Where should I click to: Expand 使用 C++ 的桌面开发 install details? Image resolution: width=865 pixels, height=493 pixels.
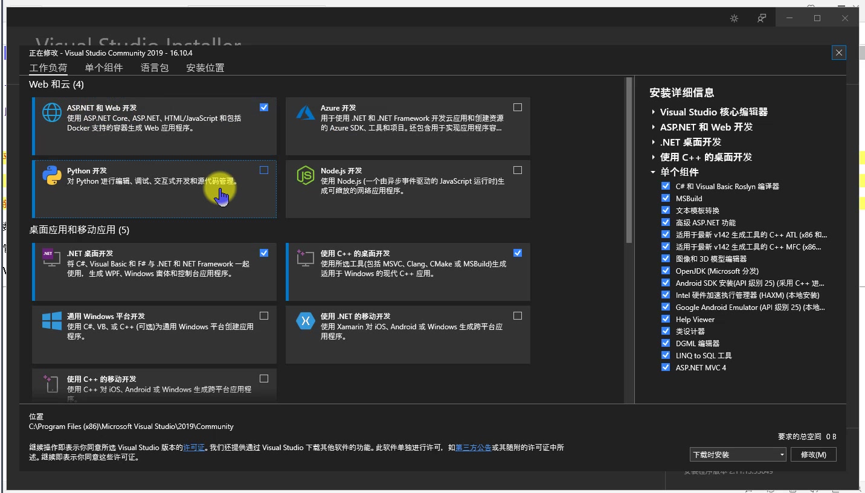pyautogui.click(x=654, y=157)
